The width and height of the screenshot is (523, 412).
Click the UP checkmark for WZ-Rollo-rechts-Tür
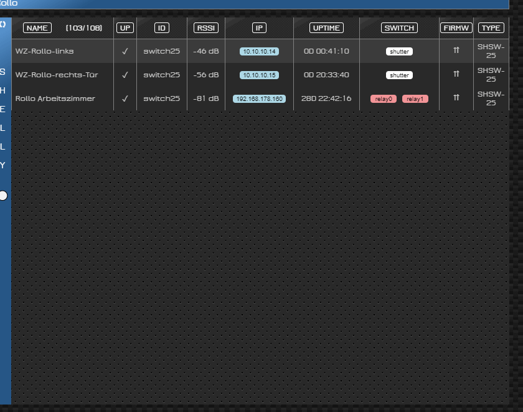tap(125, 75)
